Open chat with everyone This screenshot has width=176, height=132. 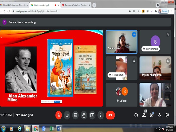152,115
